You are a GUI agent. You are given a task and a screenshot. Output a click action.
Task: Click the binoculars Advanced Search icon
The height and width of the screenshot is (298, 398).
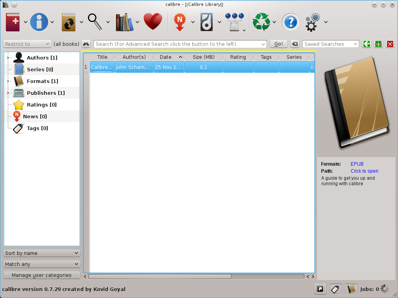click(x=86, y=44)
